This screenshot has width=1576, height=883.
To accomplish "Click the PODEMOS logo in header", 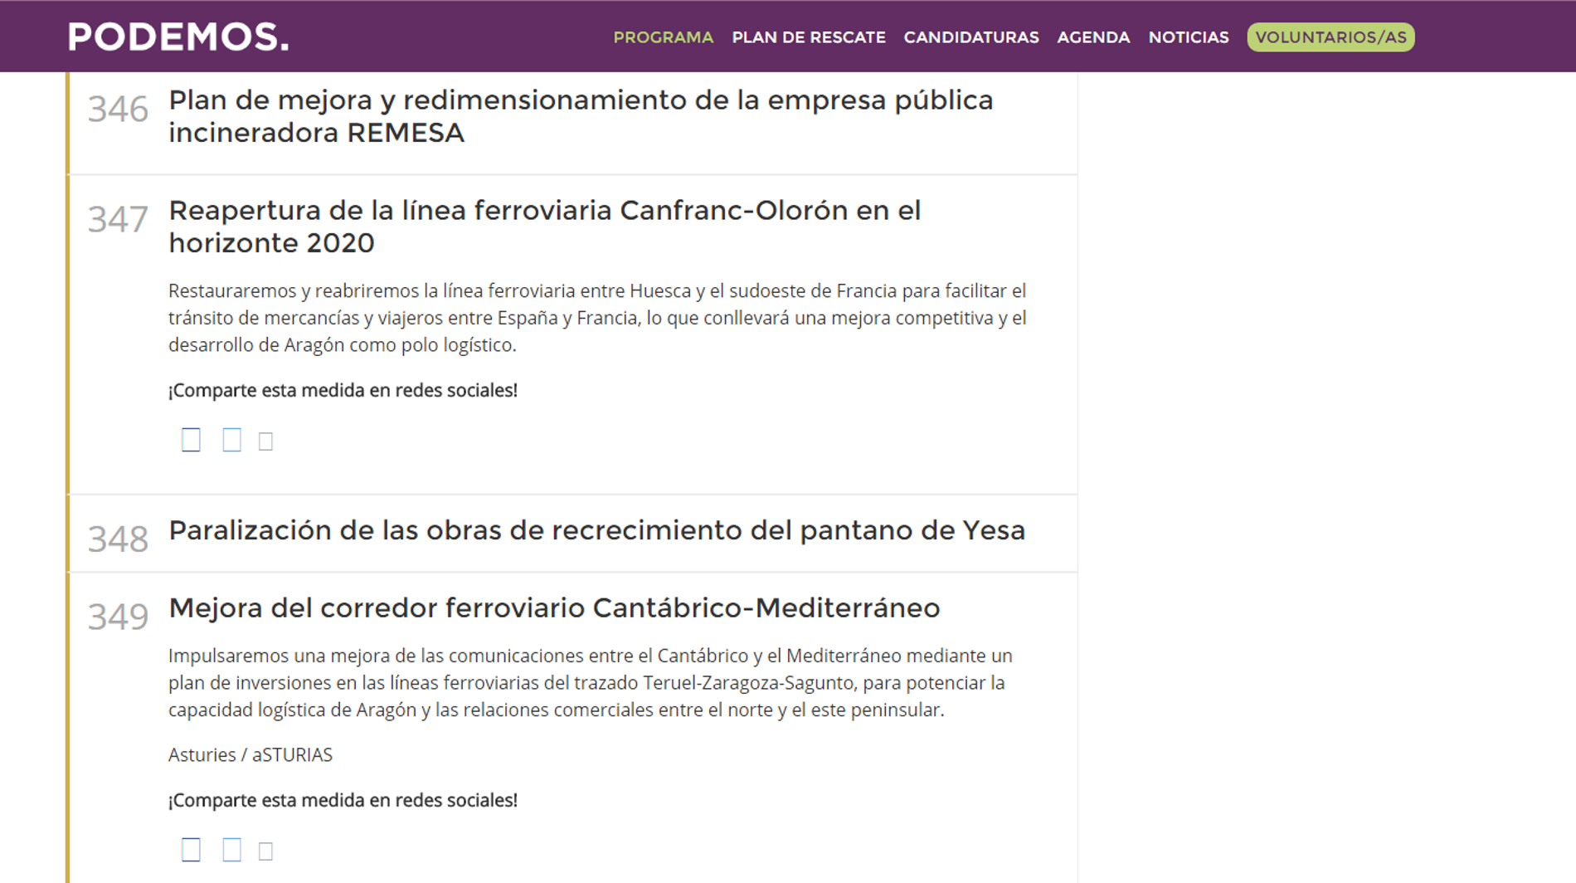I will pos(178,37).
